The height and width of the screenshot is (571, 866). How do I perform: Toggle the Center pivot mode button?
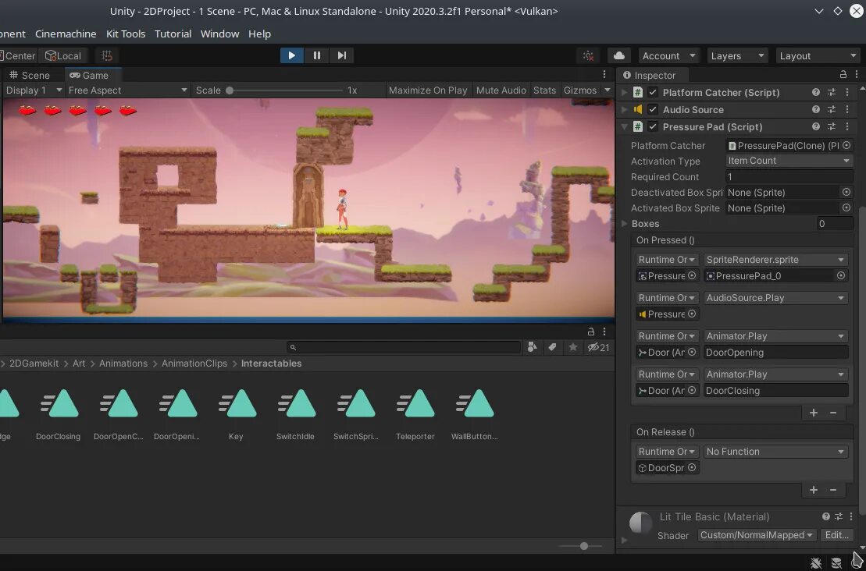tap(18, 55)
